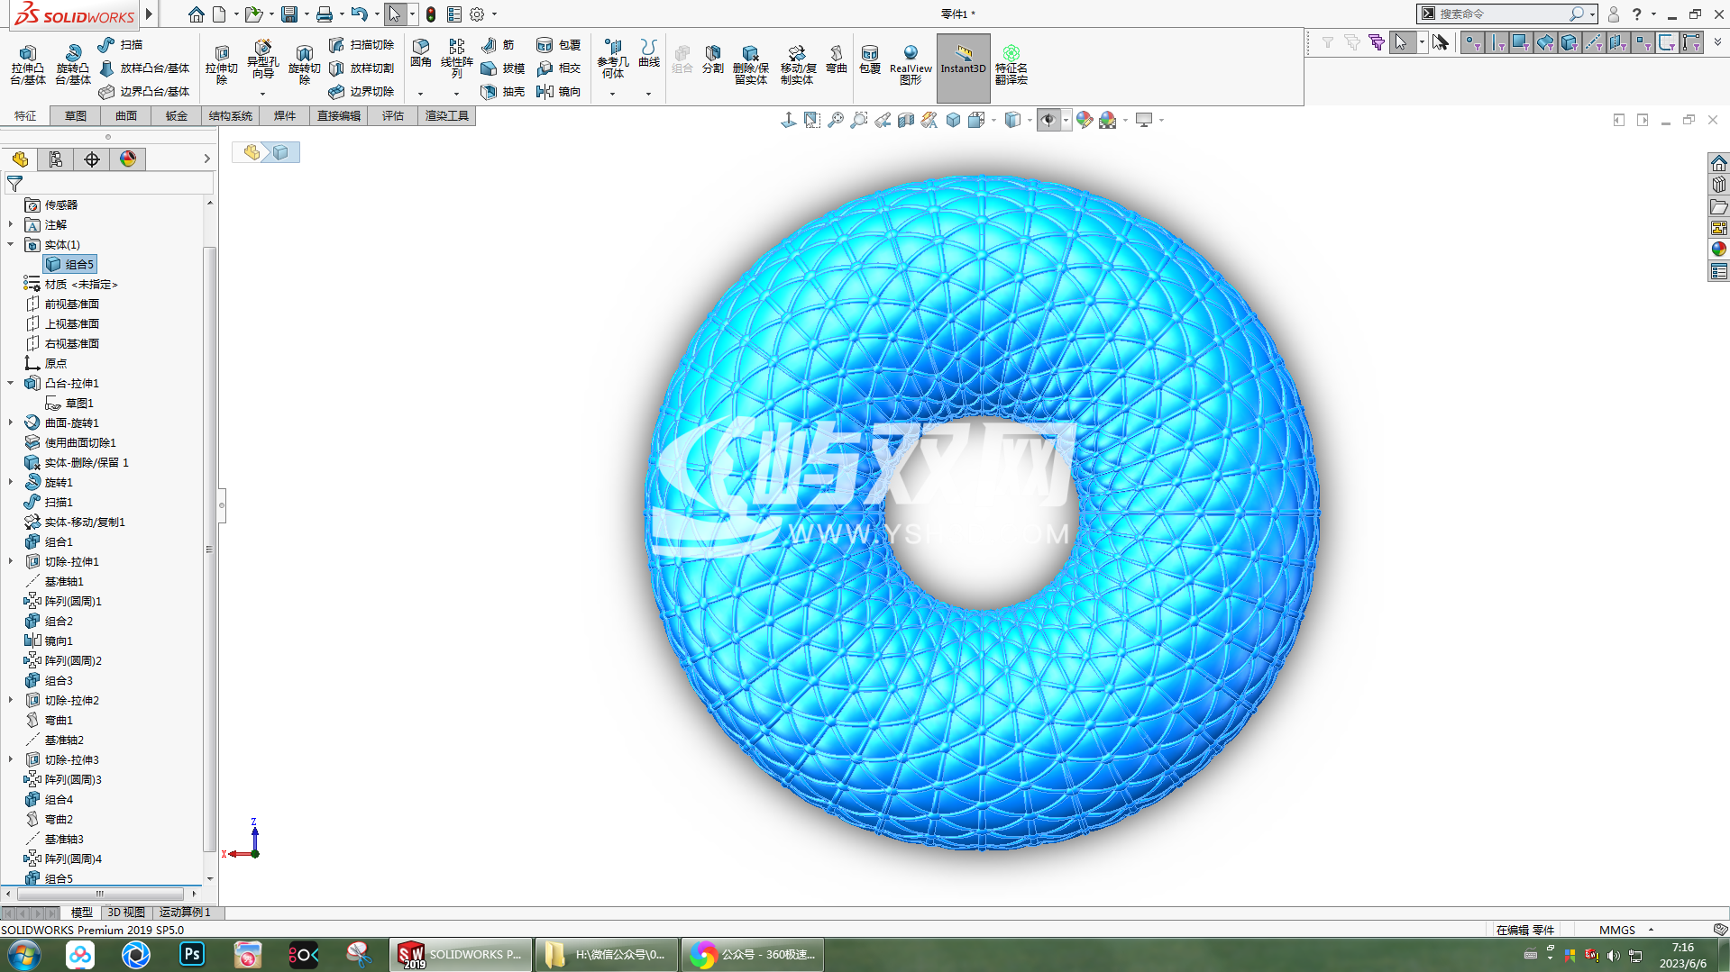
Task: Select the 镜向 mirror tool
Action: point(559,92)
